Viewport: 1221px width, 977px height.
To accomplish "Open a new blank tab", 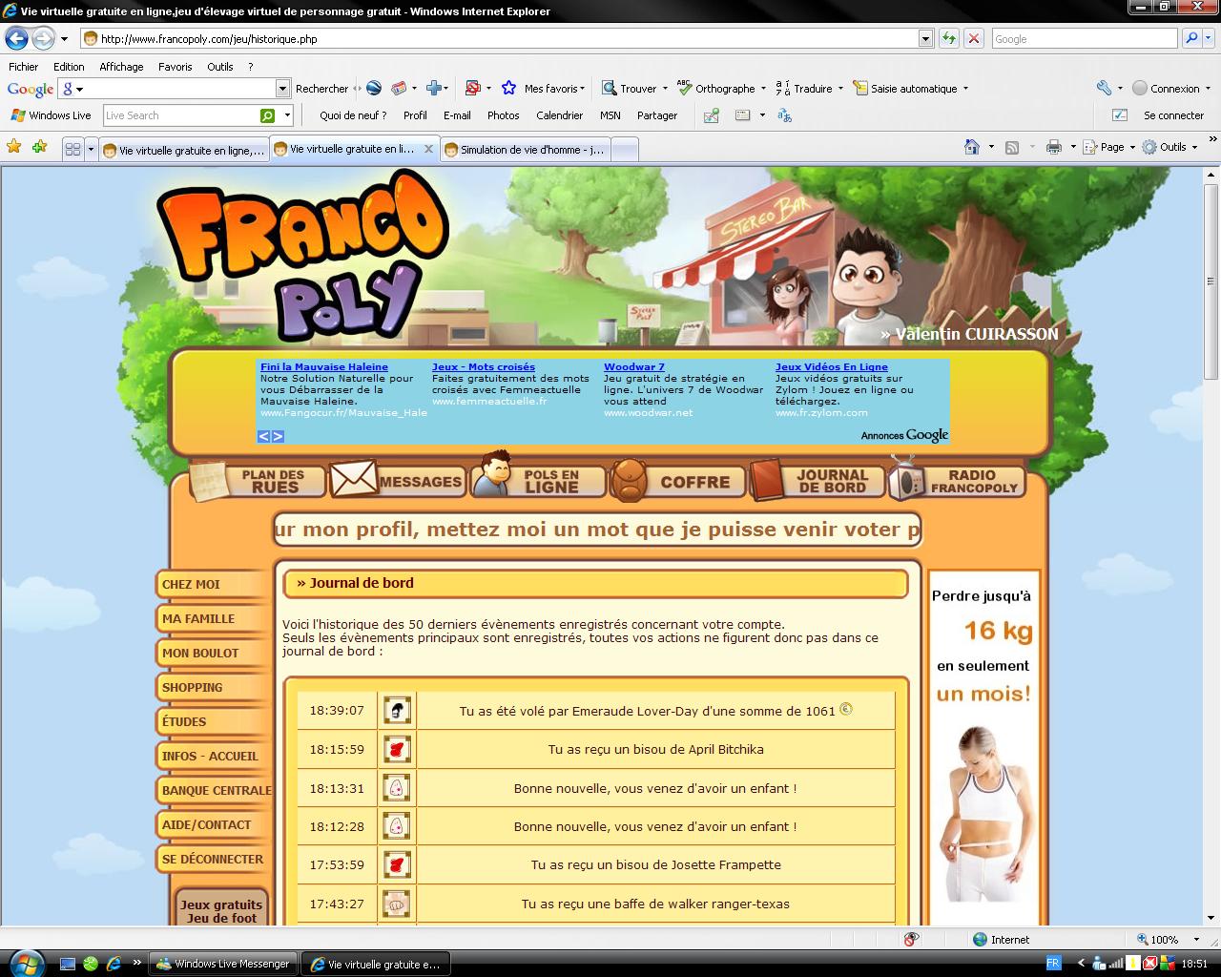I will [624, 150].
